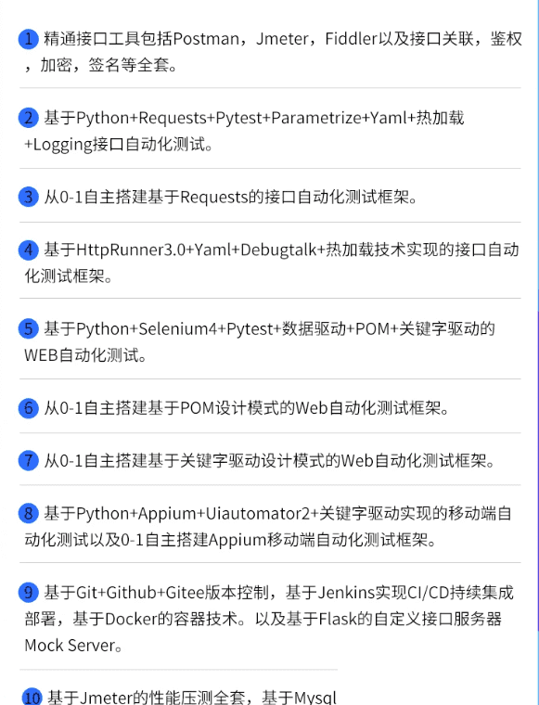Select text '精通接口工具包括Postman，Jmeter，Fiddler'
Viewport: 539px width, 705px height.
click(210, 39)
